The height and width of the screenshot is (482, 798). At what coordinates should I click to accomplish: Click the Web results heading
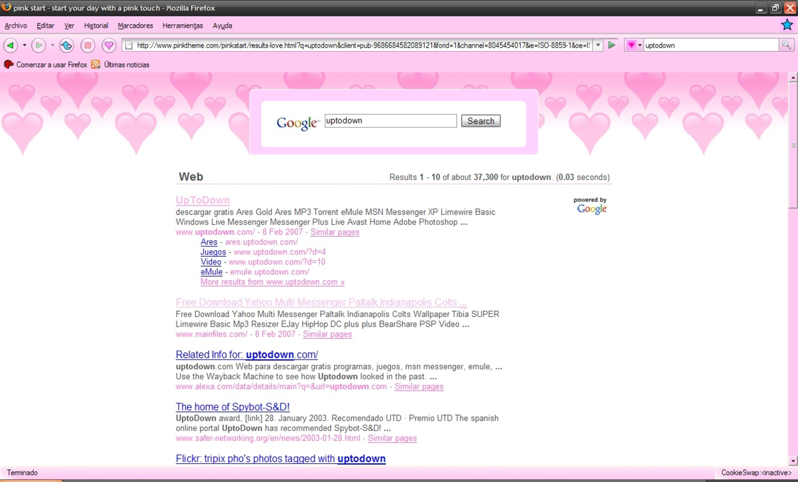pyautogui.click(x=191, y=177)
